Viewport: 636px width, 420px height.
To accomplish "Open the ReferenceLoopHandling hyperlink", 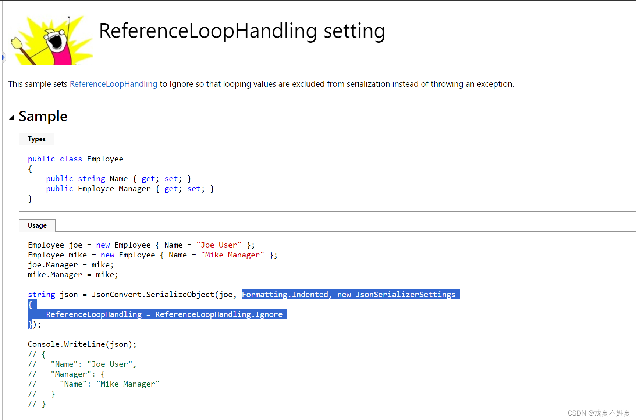I will click(113, 84).
